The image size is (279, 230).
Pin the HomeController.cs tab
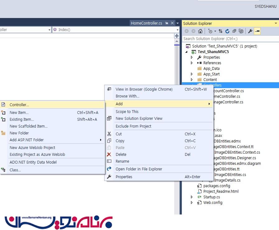pyautogui.click(x=167, y=23)
